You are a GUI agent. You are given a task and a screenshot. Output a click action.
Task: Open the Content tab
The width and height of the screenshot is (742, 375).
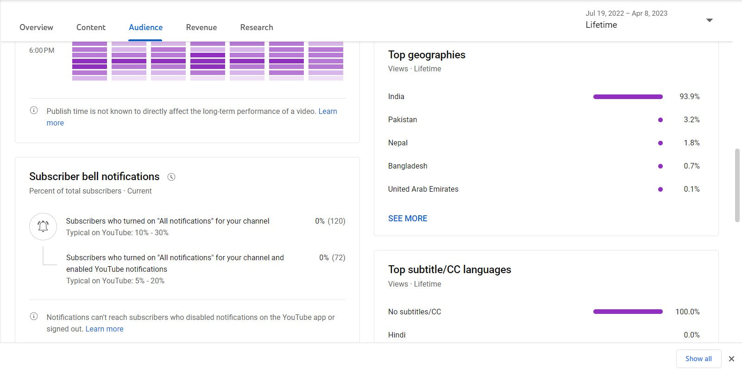[91, 27]
